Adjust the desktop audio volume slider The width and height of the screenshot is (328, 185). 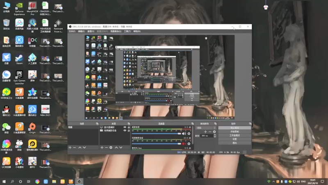tap(156, 134)
